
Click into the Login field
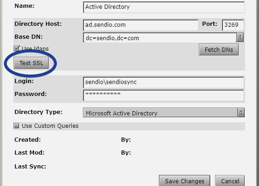tap(164, 82)
